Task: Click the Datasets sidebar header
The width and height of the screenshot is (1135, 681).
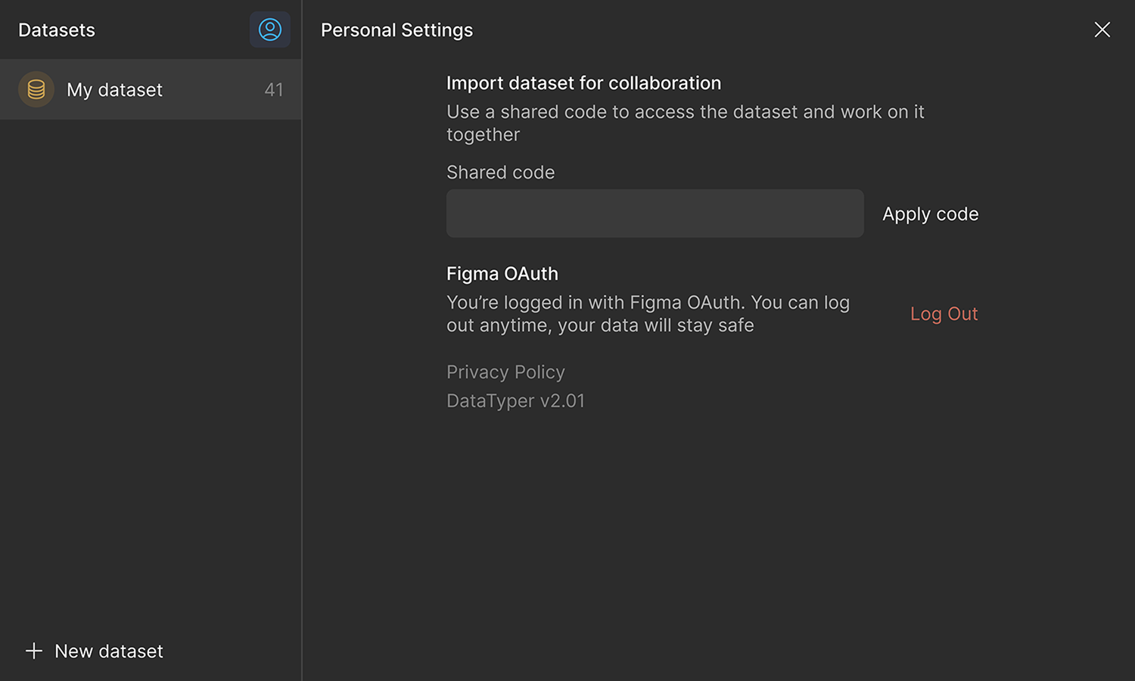Action: coord(57,30)
